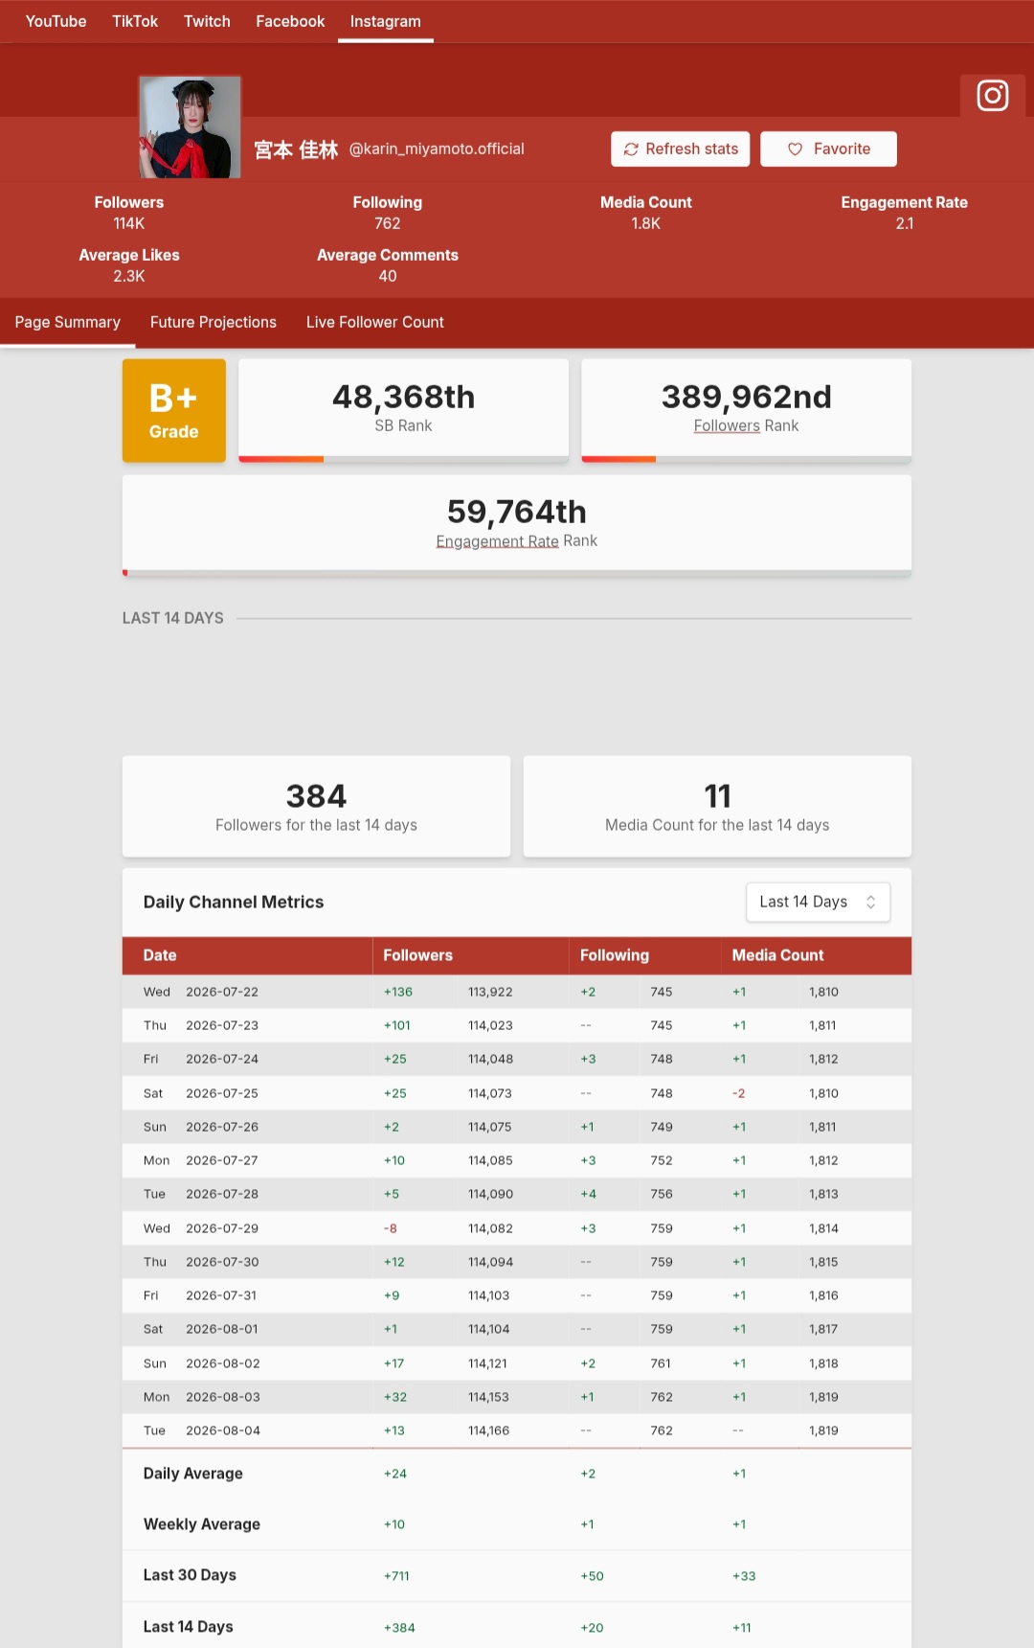Click the Engagement Rate Rank link
Screen dimensions: 1034x1648
[497, 540]
